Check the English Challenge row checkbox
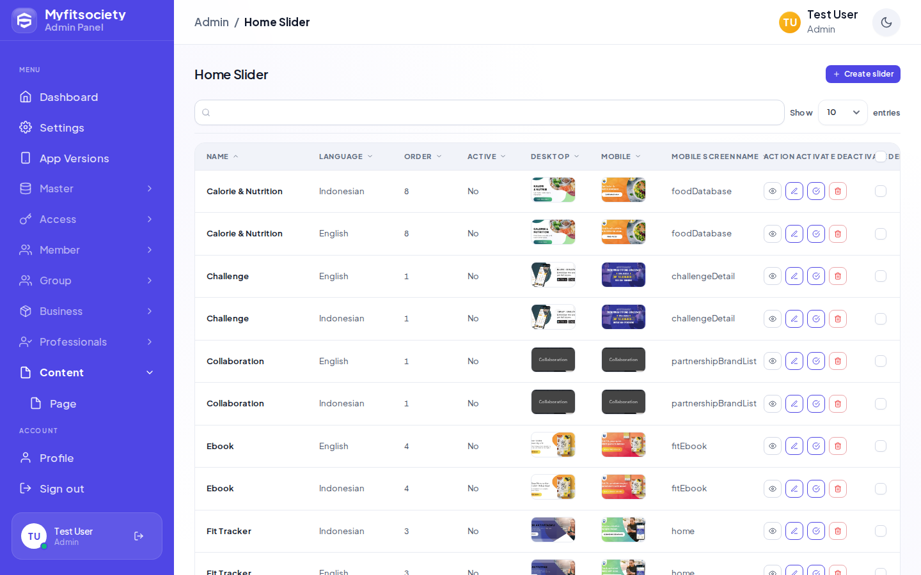 click(881, 276)
